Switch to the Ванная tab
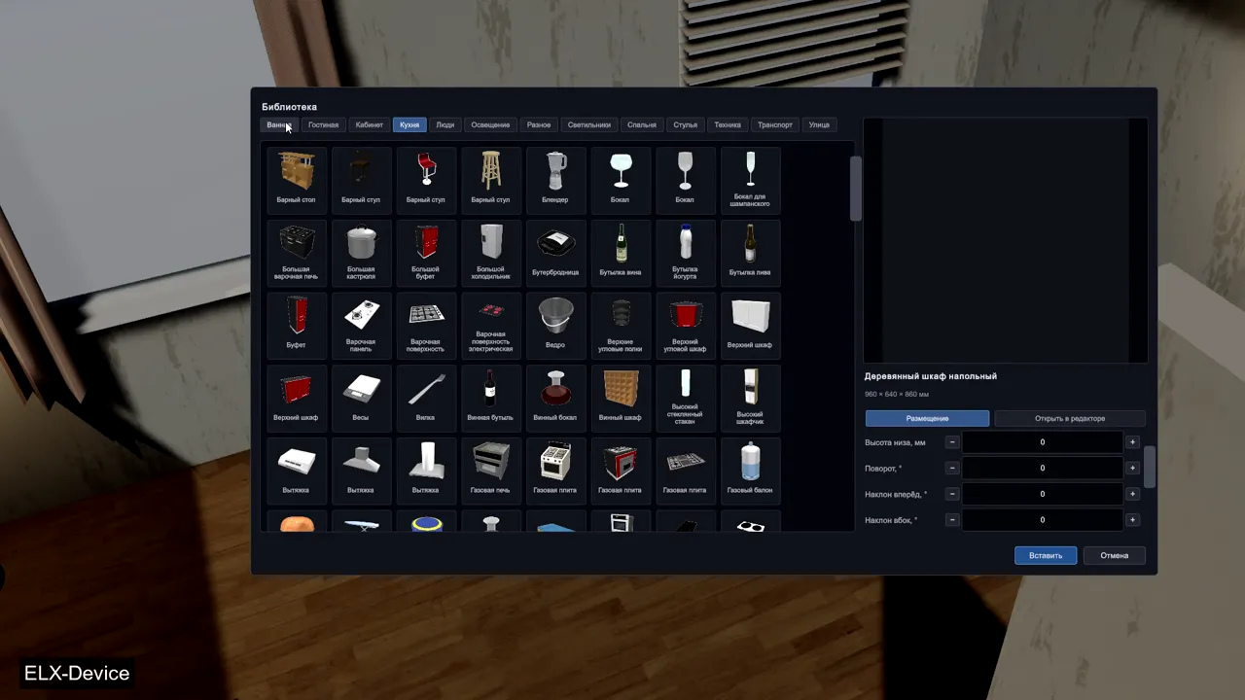Screen dimensions: 1245x700 pyautogui.click(x=279, y=124)
